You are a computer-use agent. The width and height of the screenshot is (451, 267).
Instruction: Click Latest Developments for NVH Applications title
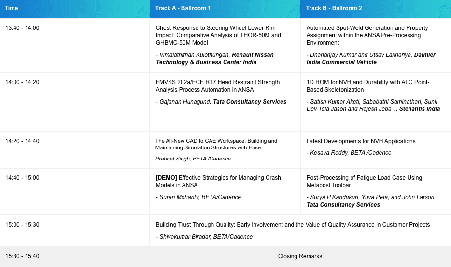point(361,141)
